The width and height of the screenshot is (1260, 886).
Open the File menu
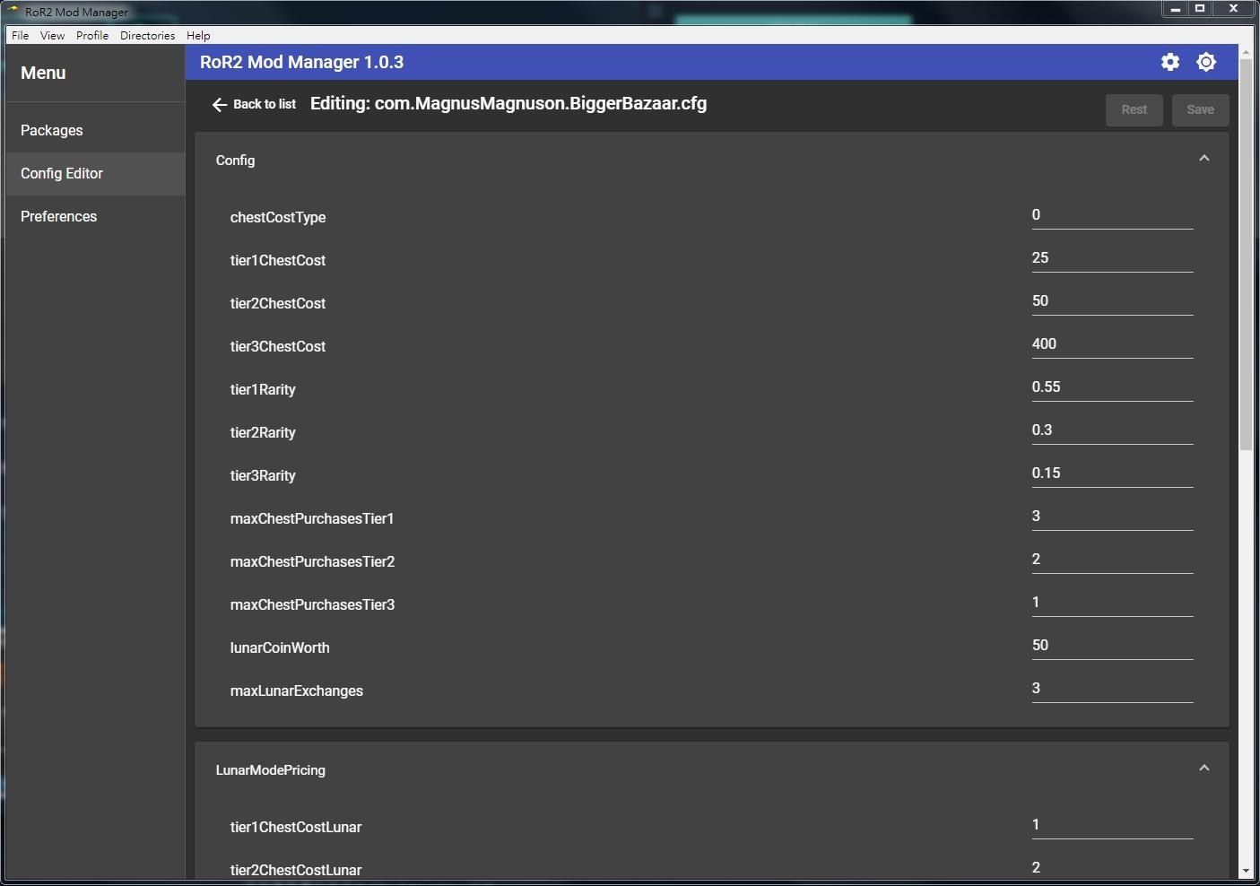[19, 35]
